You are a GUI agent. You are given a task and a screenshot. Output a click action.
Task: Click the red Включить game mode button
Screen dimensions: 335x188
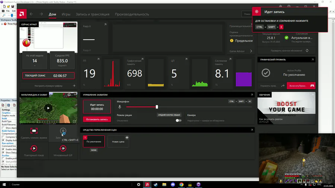tap(301, 86)
